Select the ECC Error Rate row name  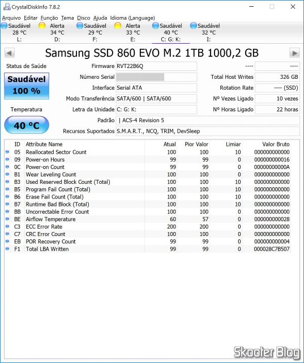tap(44, 227)
